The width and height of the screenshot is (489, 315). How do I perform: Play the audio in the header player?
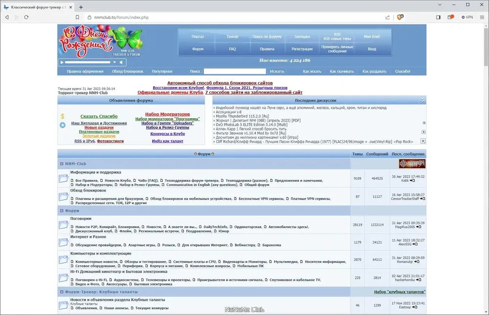click(62, 63)
